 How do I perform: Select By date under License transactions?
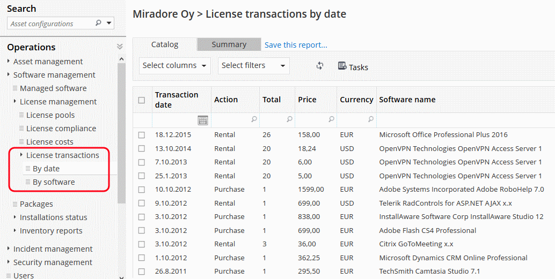46,169
